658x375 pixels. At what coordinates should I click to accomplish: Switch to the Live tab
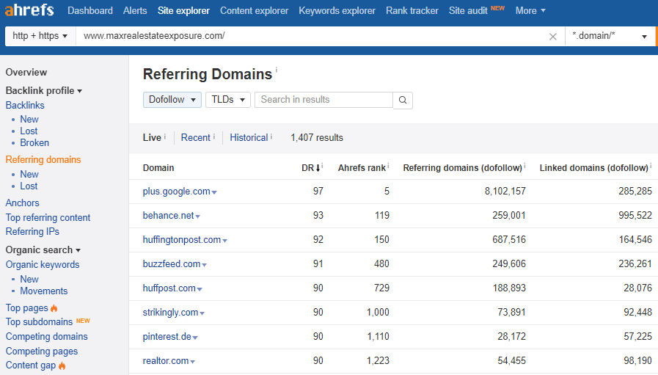click(x=152, y=138)
